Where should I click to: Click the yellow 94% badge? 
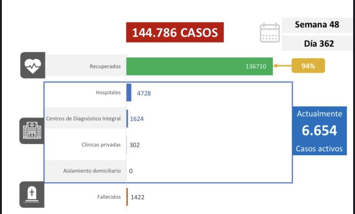click(308, 66)
